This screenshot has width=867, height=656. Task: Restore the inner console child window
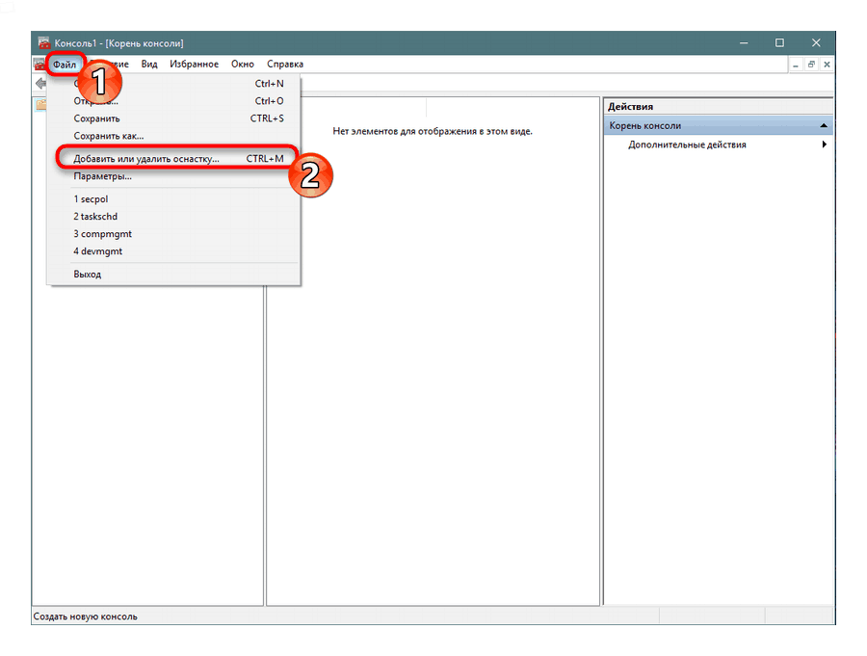click(811, 65)
